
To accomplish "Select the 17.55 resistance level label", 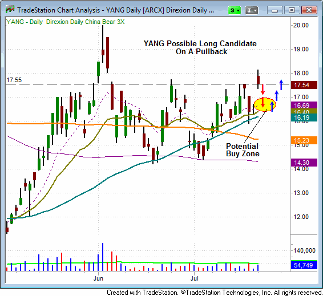I will 14,80.
